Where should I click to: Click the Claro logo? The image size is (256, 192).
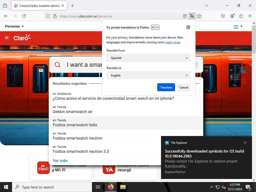coord(22,37)
